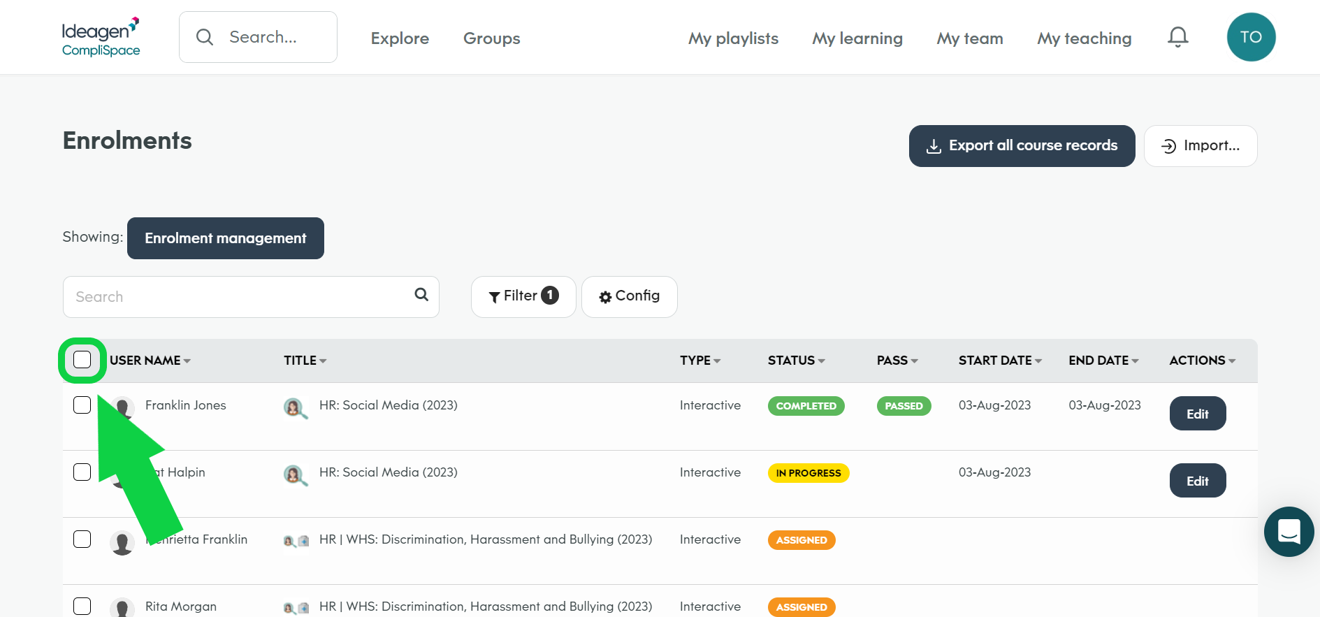Screen dimensions: 1320x617
Task: Open the ACTIONS column dropdown
Action: point(1203,361)
